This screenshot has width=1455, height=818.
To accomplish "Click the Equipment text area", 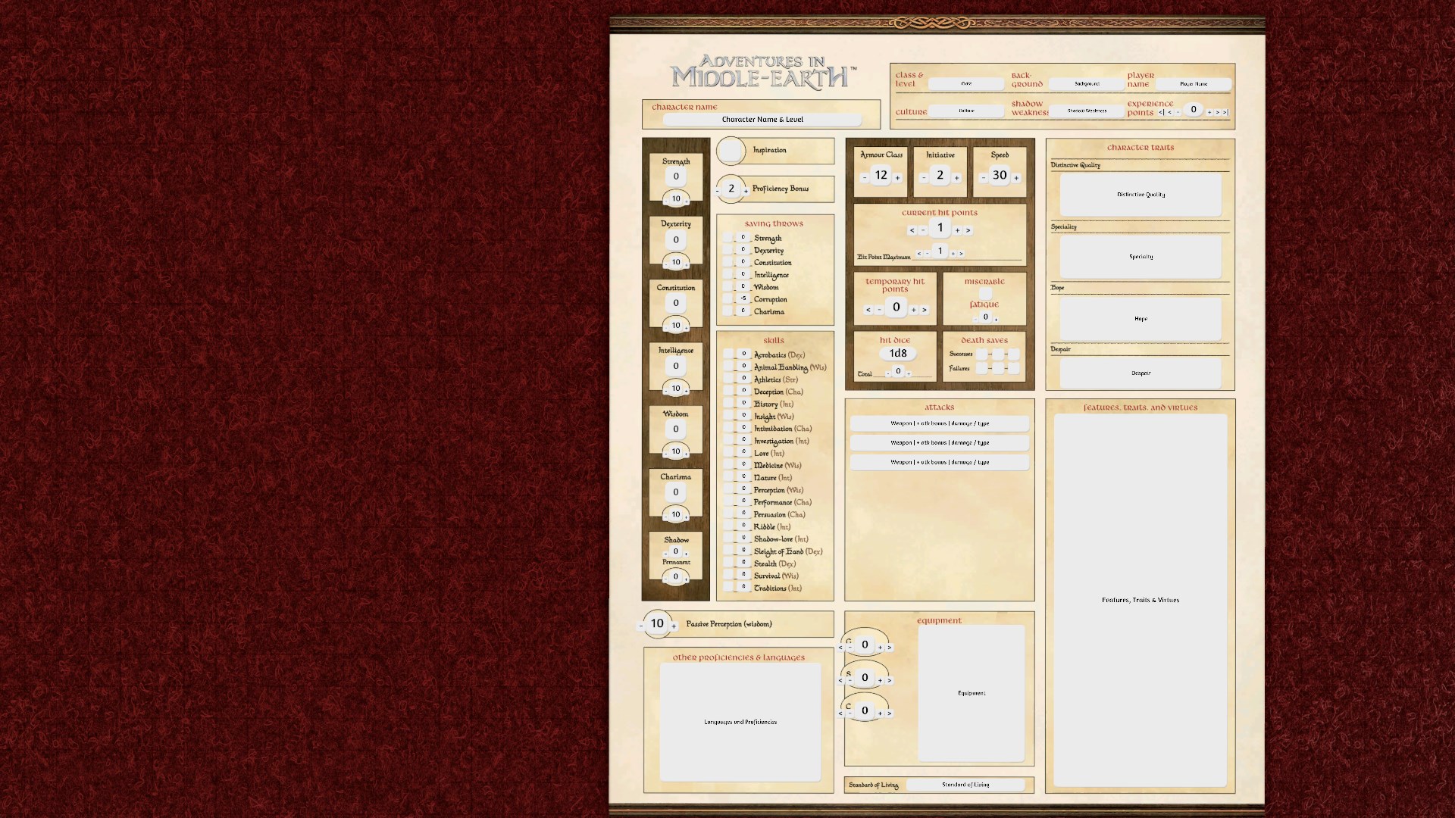I will pos(972,693).
